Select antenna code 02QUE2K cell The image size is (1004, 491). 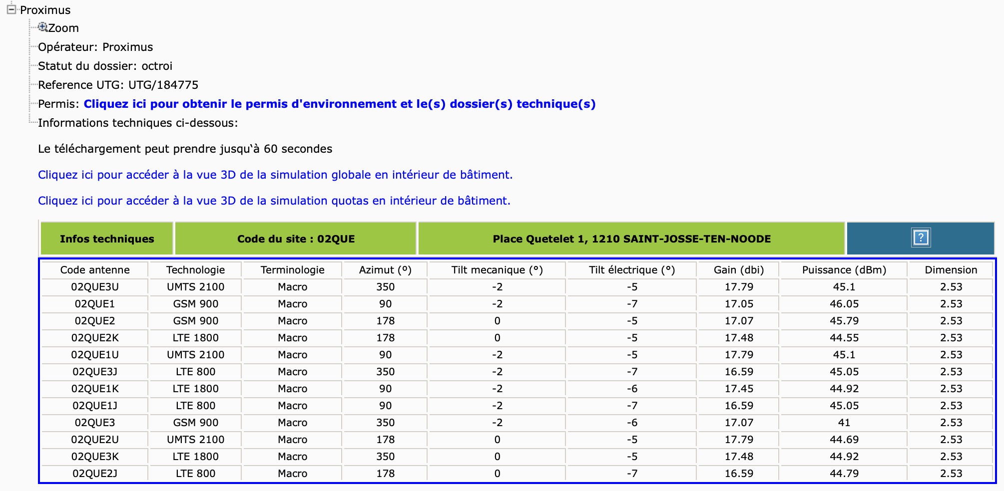pyautogui.click(x=95, y=338)
